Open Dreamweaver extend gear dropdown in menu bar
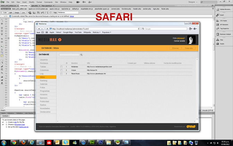Image resolution: width=233 pixels, height=146 pixels. pyautogui.click(x=84, y=2)
